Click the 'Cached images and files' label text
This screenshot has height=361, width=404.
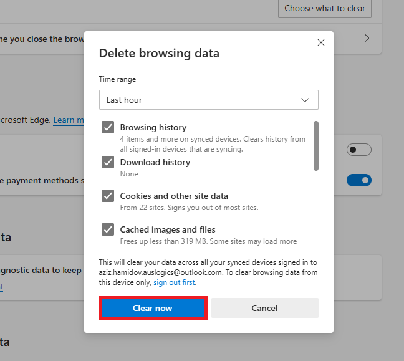[x=167, y=229]
